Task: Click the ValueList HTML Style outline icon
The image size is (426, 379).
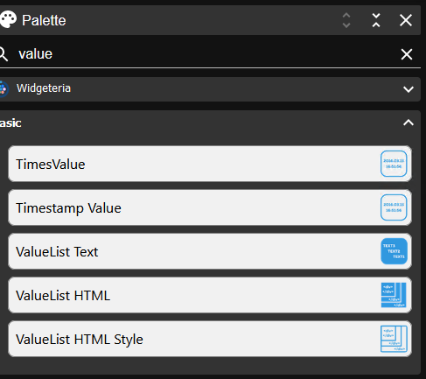Action: 394,339
